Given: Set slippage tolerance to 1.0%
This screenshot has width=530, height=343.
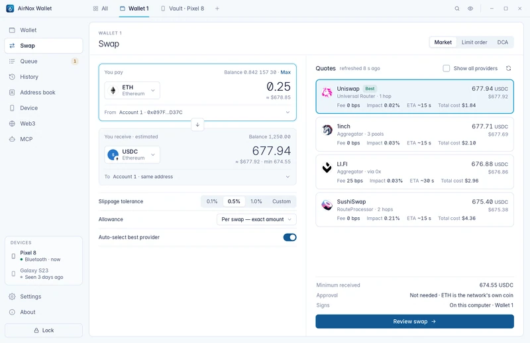Looking at the screenshot, I should click(256, 201).
